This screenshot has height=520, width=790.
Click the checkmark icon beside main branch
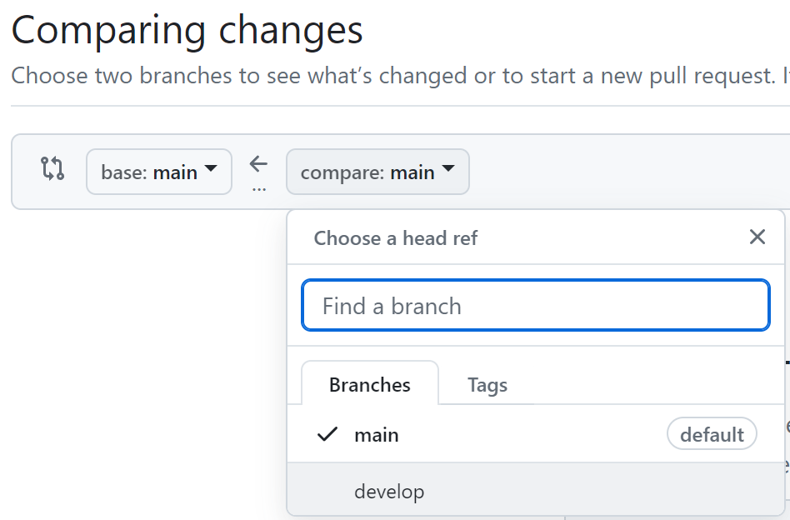pyautogui.click(x=327, y=434)
